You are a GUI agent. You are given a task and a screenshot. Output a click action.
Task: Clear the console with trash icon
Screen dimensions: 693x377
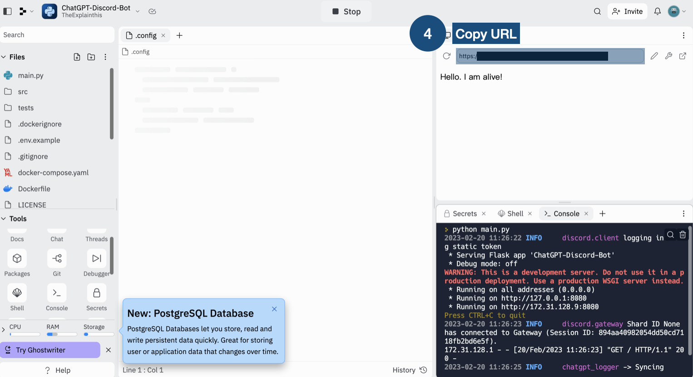point(683,235)
